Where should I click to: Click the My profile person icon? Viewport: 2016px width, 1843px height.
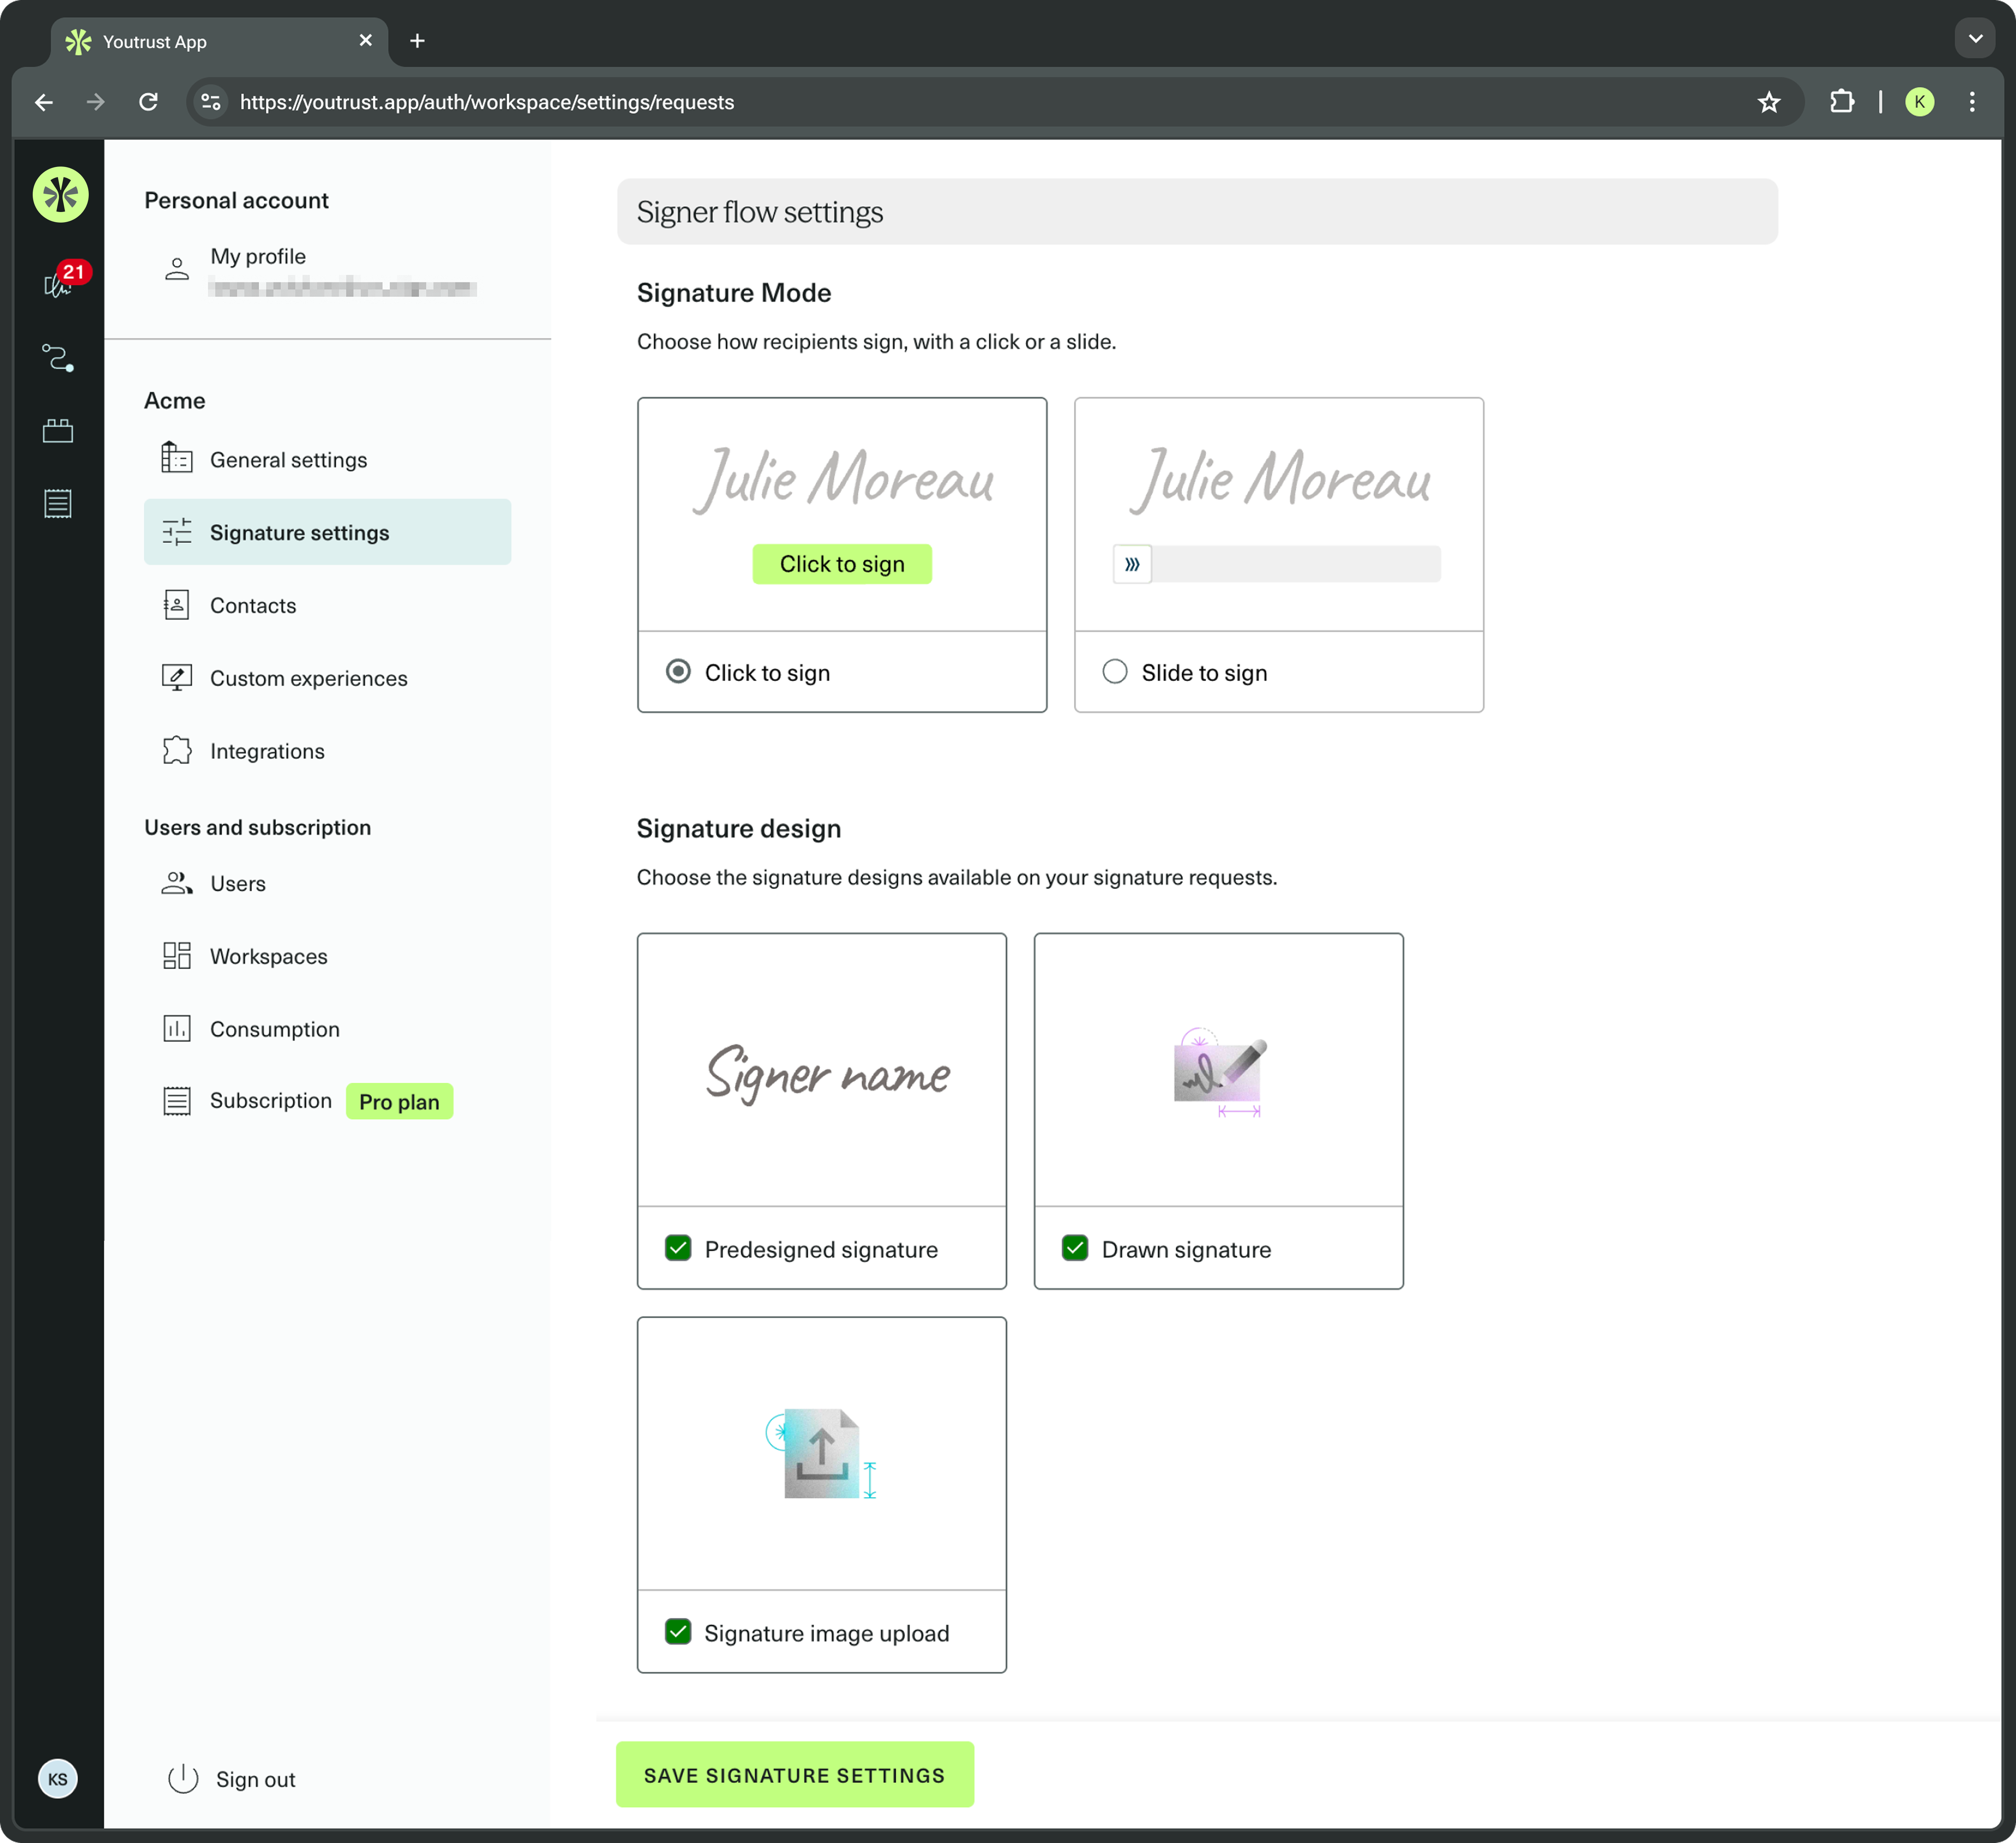pyautogui.click(x=177, y=269)
